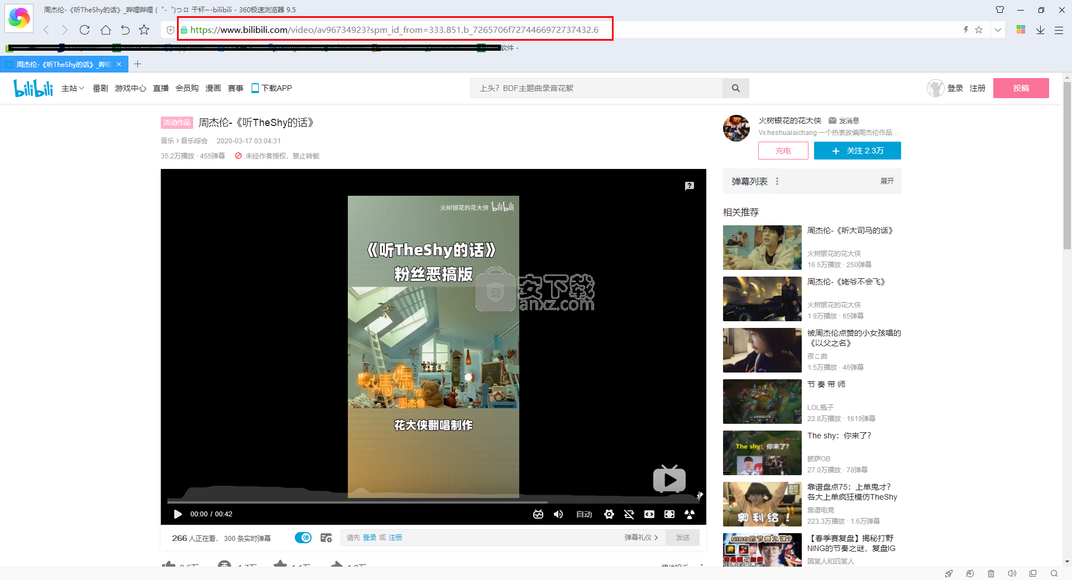Screen dimensions: 1072x580
Task: Click the page vertical scrollbar thumb
Action: 1067,166
